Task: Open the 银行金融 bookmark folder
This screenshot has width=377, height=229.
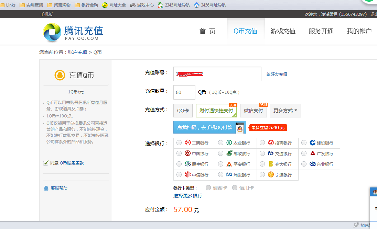Action: point(87,5)
